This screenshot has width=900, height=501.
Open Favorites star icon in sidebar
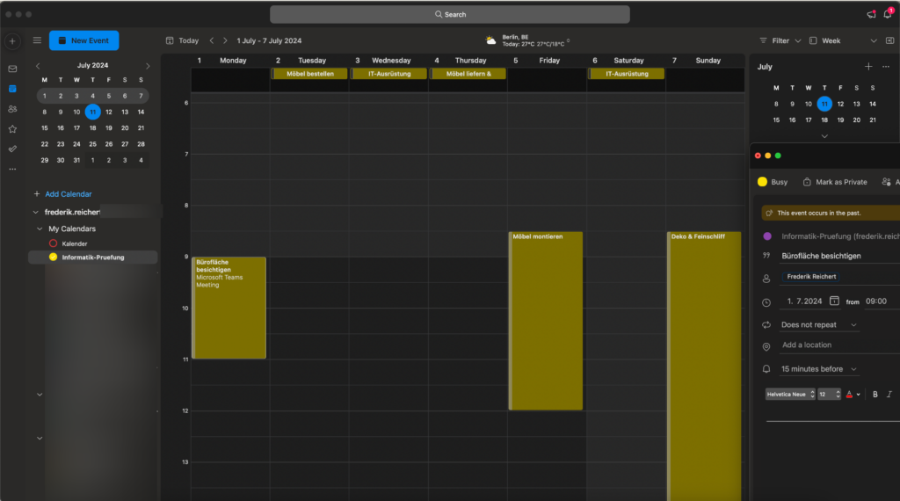click(x=12, y=129)
